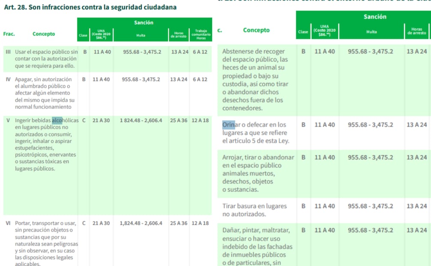This screenshot has height=266, width=431.
Task: Click '21 A 30' UMA value in fraction VI row
Action: tap(101, 223)
